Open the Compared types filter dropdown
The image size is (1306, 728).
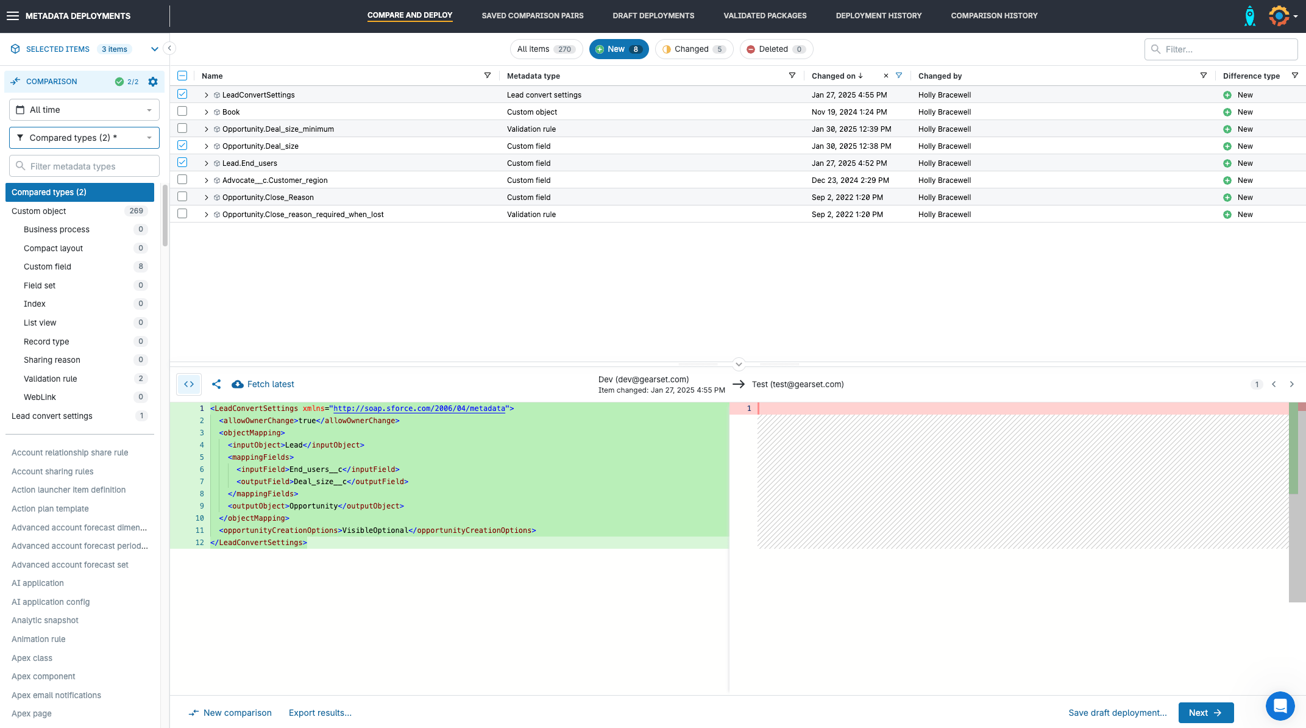[x=84, y=138]
